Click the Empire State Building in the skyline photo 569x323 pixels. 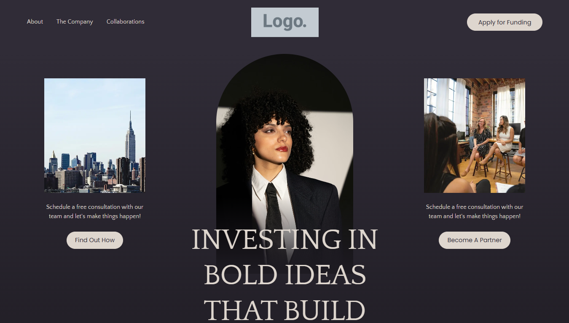click(130, 139)
